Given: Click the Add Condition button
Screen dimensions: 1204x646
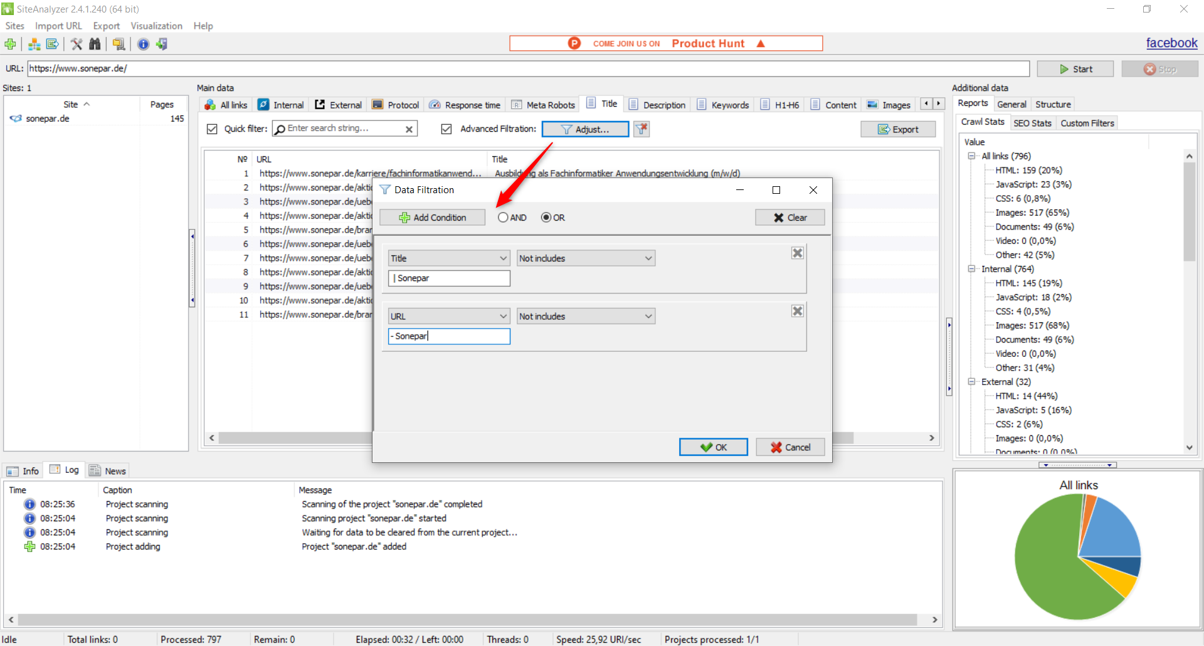Looking at the screenshot, I should 432,218.
